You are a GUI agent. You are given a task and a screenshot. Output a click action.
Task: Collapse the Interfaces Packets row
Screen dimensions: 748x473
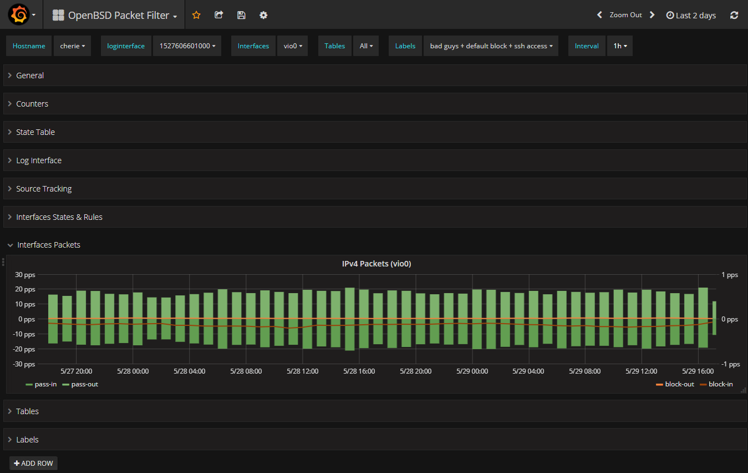(x=48, y=245)
